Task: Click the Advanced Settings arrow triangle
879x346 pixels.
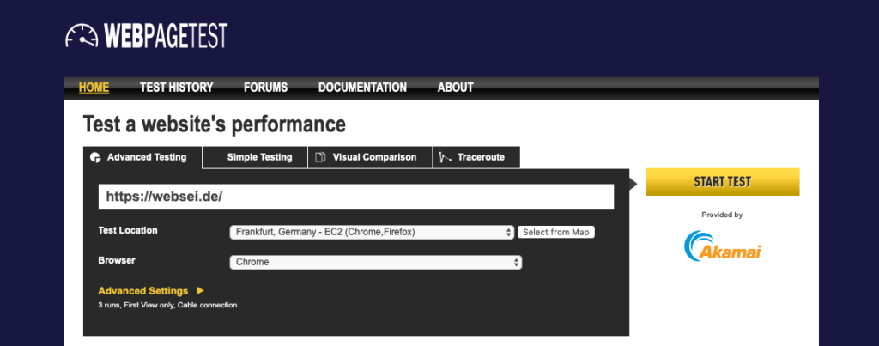Action: pos(201,291)
